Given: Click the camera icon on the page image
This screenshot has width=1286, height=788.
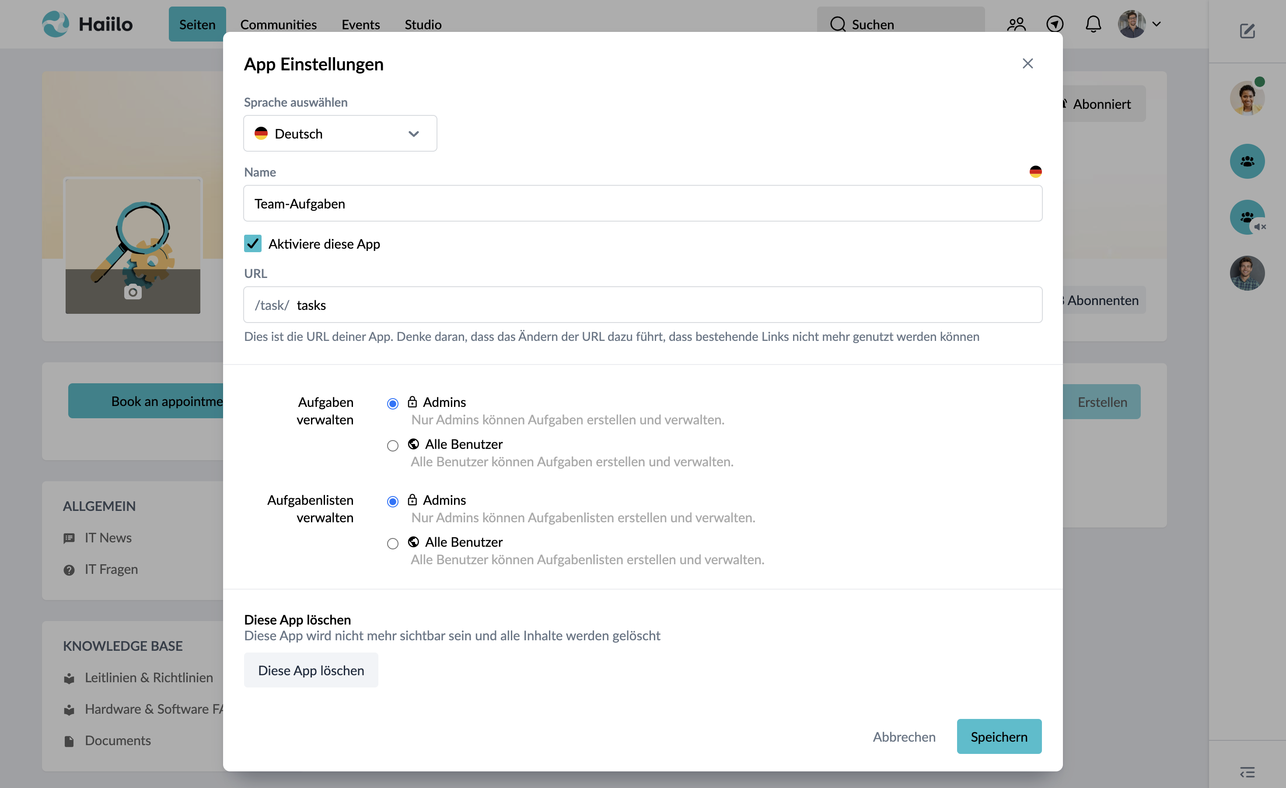Looking at the screenshot, I should [132, 292].
